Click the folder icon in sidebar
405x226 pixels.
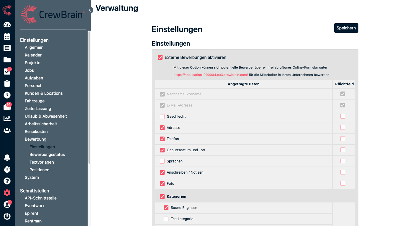pos(7,60)
